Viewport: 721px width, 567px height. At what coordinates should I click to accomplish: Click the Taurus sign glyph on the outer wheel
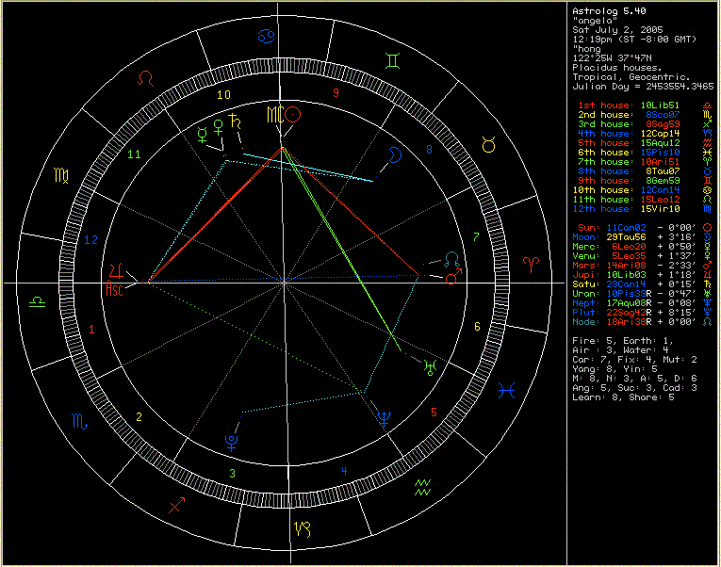coord(488,145)
